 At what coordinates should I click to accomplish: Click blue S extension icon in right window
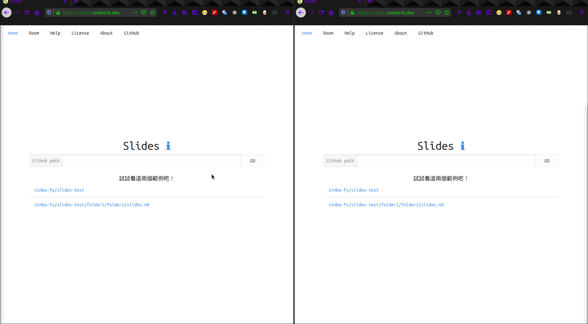[539, 12]
